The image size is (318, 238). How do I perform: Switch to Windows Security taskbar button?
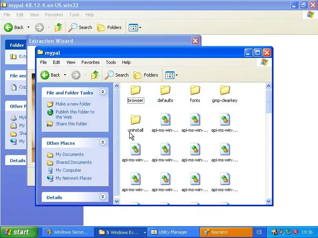pos(68,232)
